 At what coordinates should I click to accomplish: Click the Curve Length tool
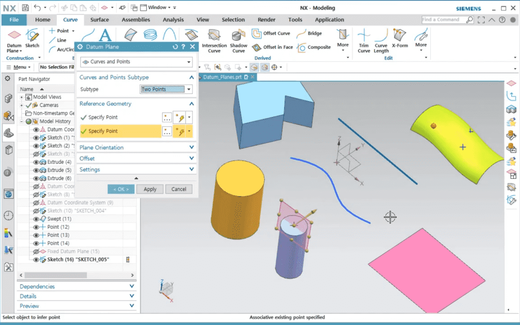pyautogui.click(x=381, y=42)
